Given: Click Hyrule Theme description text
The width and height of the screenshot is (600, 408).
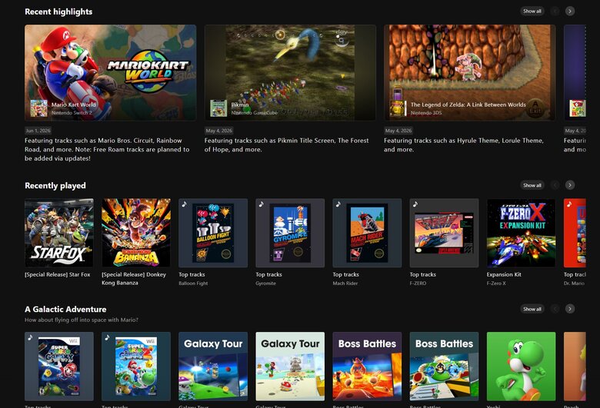Looking at the screenshot, I should click(x=463, y=145).
